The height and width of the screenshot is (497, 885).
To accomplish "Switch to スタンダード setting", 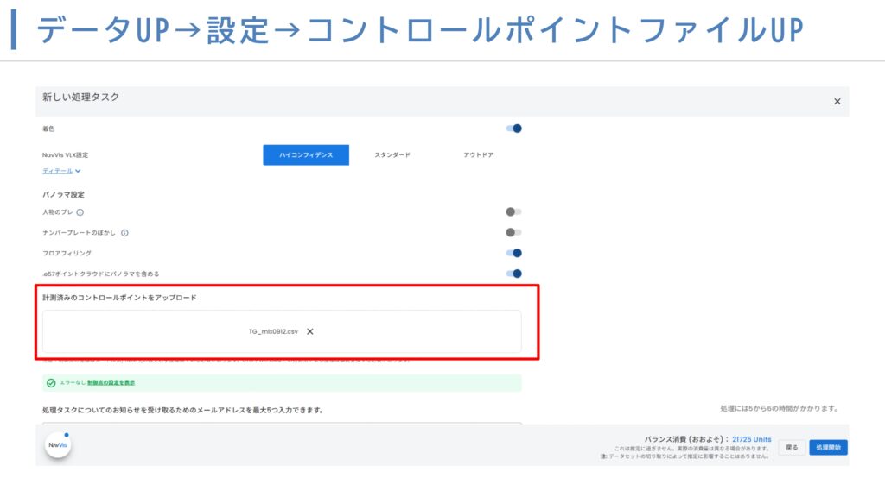I will (x=392, y=155).
